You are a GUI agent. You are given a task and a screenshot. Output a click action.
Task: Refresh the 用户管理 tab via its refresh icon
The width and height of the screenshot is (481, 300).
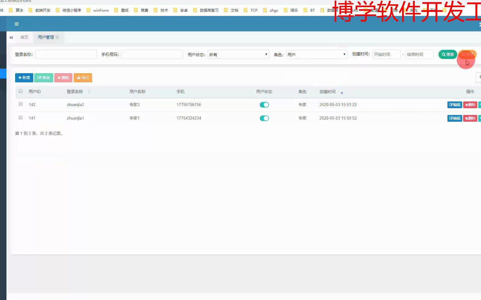point(58,37)
